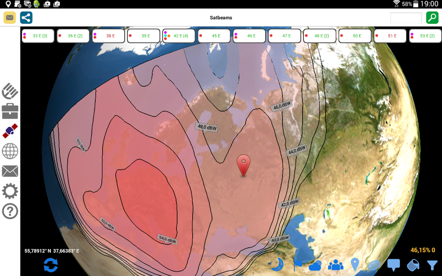Toggle the footprint ellipse icon
This screenshot has height=276, width=442.
point(374,266)
